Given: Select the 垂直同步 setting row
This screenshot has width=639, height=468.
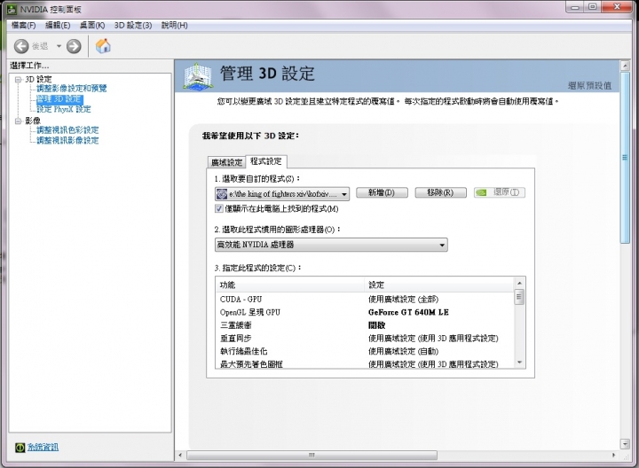Looking at the screenshot, I should (365, 339).
